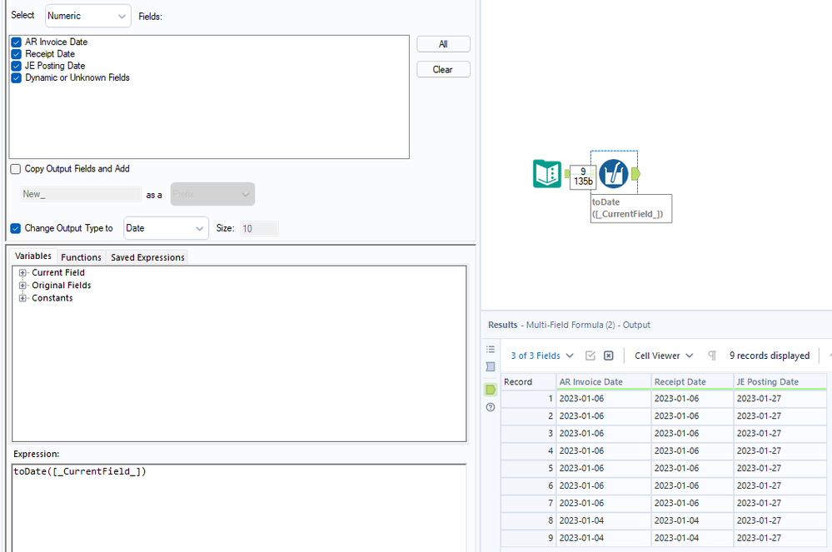832x552 pixels.
Task: Click the Clear button
Action: click(443, 69)
